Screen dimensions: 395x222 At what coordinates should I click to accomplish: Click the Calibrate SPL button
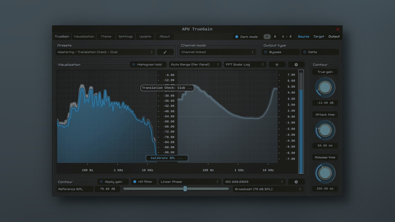click(x=167, y=158)
